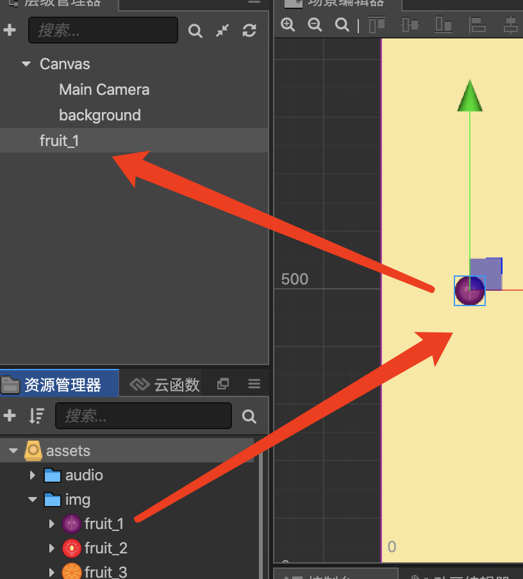Viewport: 523px width, 579px height.
Task: Zoom in the scene editor
Action: point(288,25)
